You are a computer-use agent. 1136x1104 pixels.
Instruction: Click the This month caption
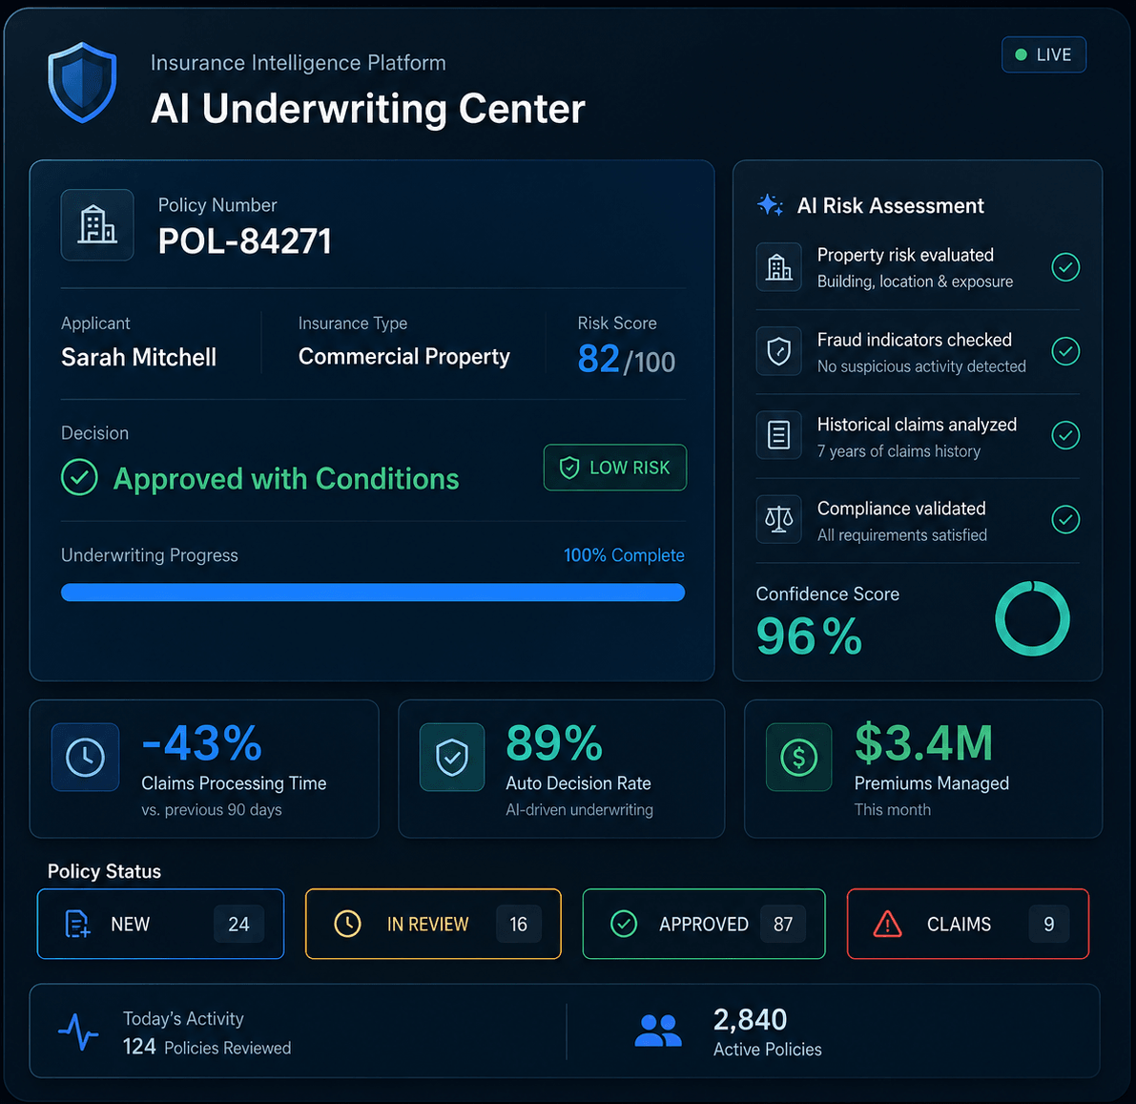(x=893, y=810)
